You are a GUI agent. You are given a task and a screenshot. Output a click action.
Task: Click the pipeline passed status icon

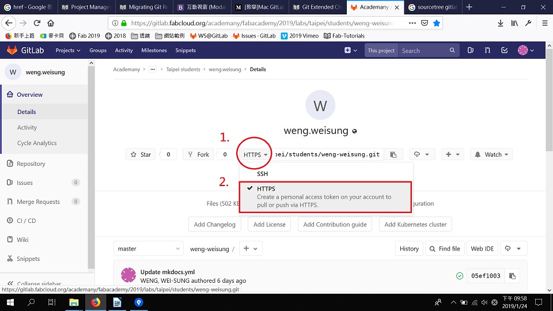click(460, 276)
